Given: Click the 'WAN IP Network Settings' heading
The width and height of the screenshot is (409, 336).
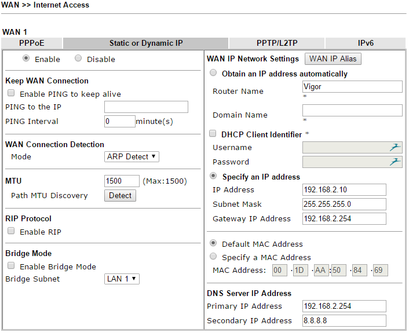Looking at the screenshot, I should coord(253,59).
